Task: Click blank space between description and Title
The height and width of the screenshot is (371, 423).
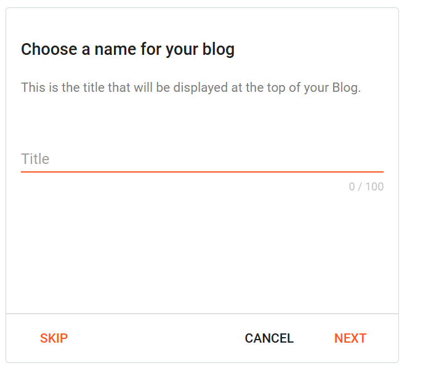Action: 202,121
